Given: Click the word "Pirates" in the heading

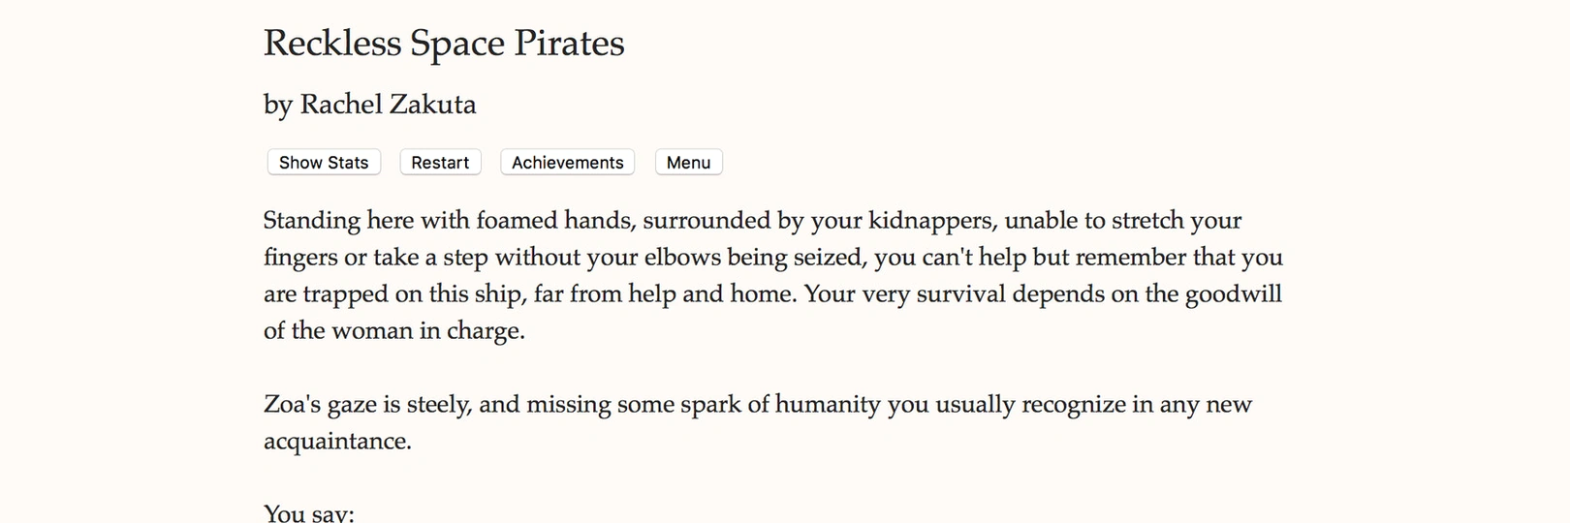Looking at the screenshot, I should click(x=569, y=44).
